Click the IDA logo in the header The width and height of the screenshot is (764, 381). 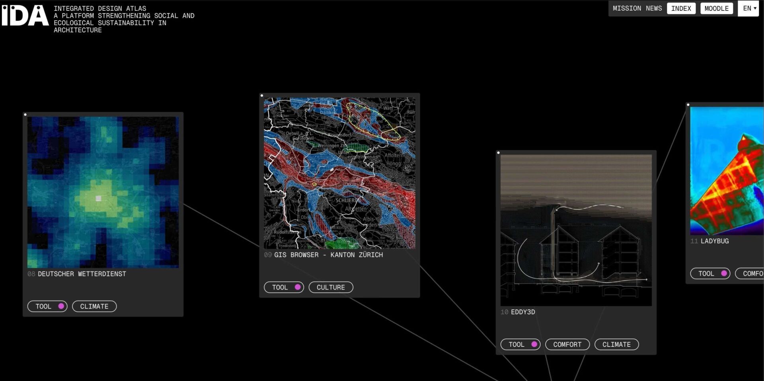point(25,16)
